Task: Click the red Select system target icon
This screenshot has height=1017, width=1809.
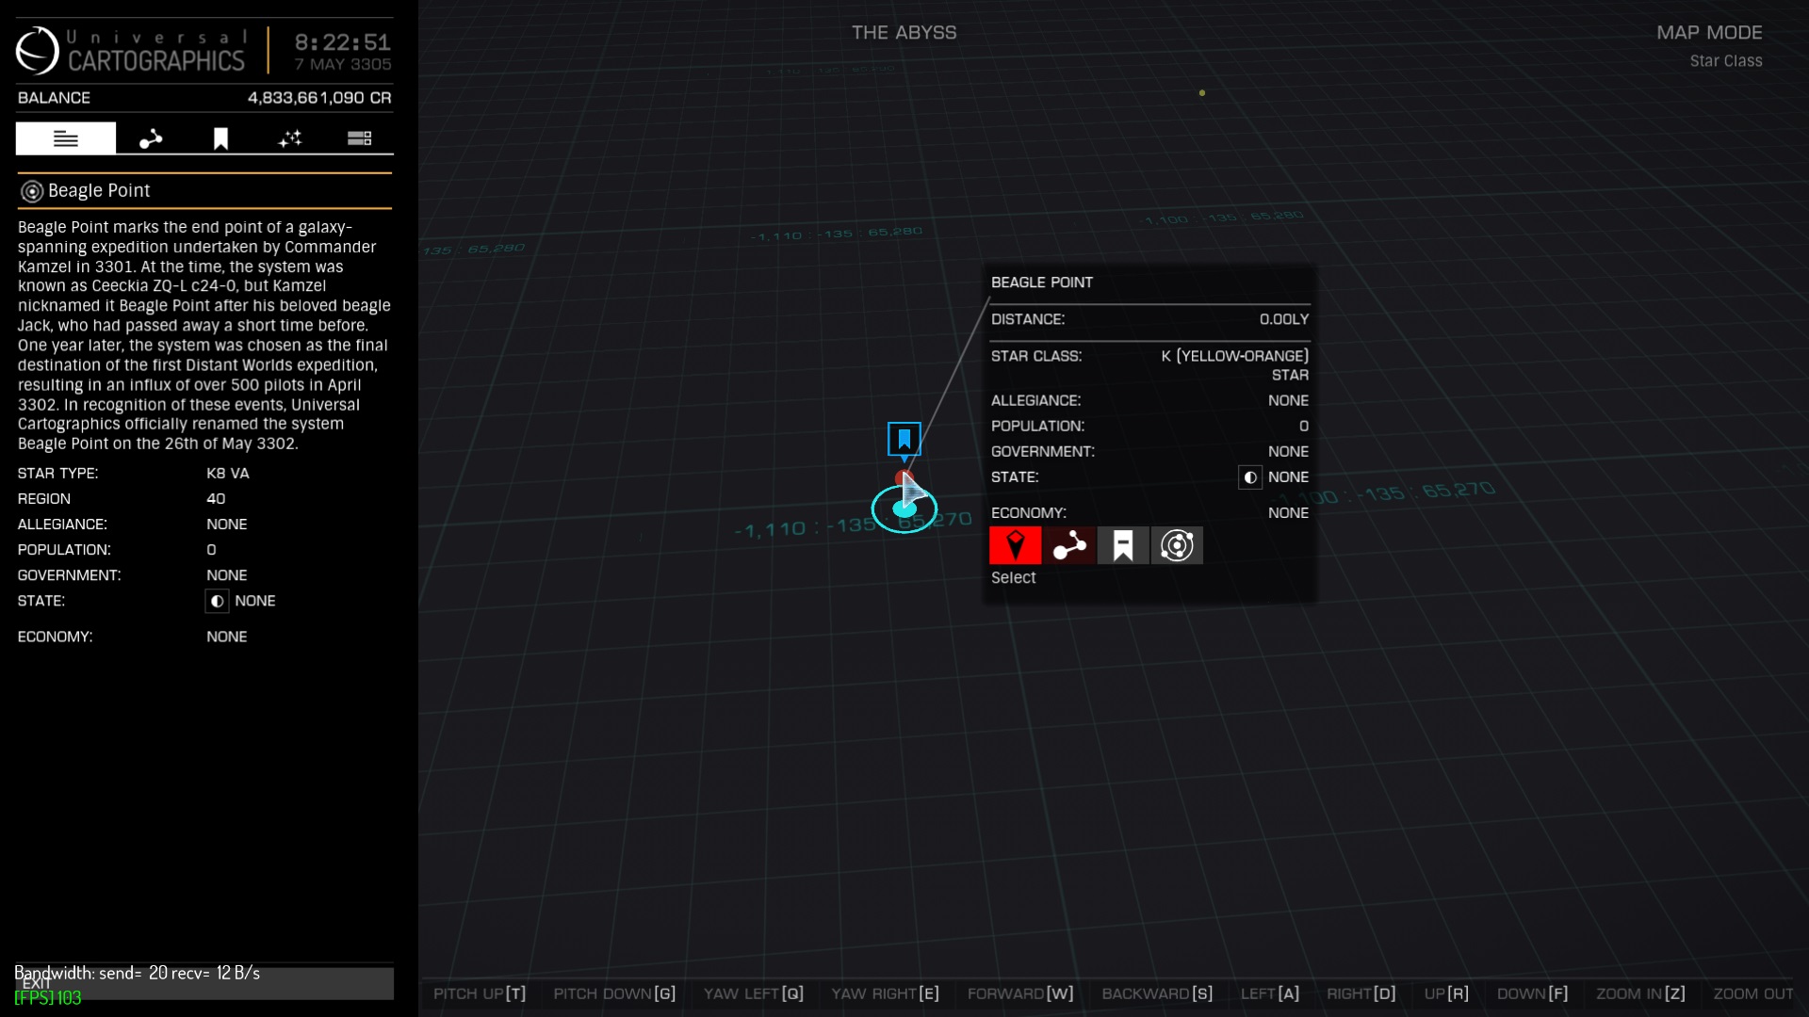Action: point(1015,545)
